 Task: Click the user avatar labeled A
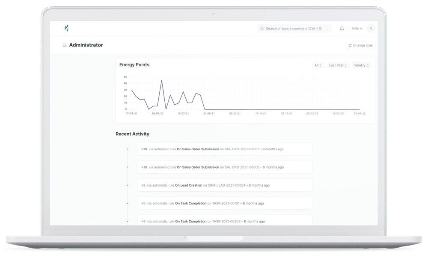click(x=371, y=29)
